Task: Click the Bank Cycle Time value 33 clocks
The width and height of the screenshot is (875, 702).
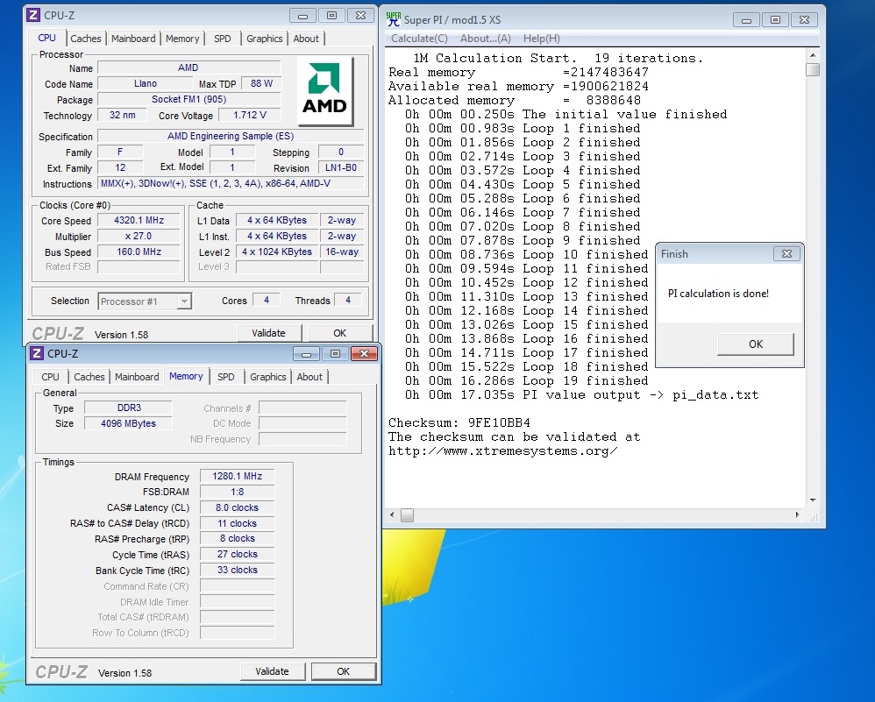Action: point(238,570)
